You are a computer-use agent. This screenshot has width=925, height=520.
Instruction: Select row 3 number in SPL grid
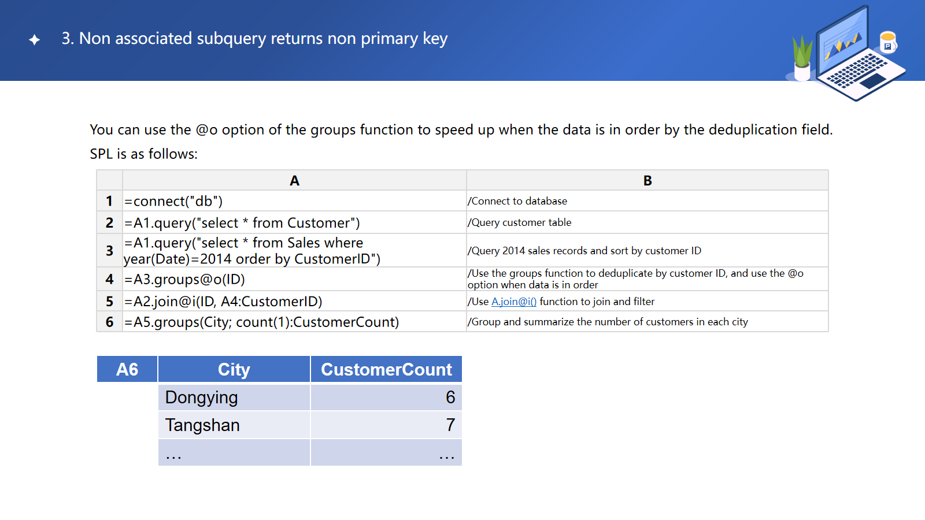109,250
